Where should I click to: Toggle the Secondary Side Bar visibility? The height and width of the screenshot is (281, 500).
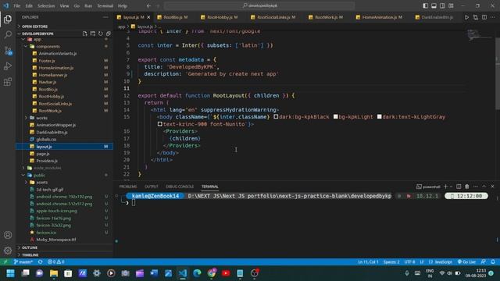[442, 5]
